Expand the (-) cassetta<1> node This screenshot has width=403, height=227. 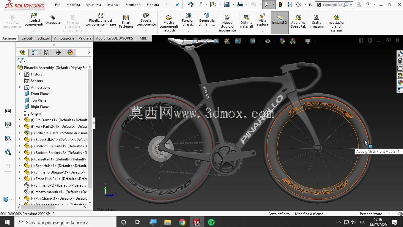pyautogui.click(x=20, y=159)
